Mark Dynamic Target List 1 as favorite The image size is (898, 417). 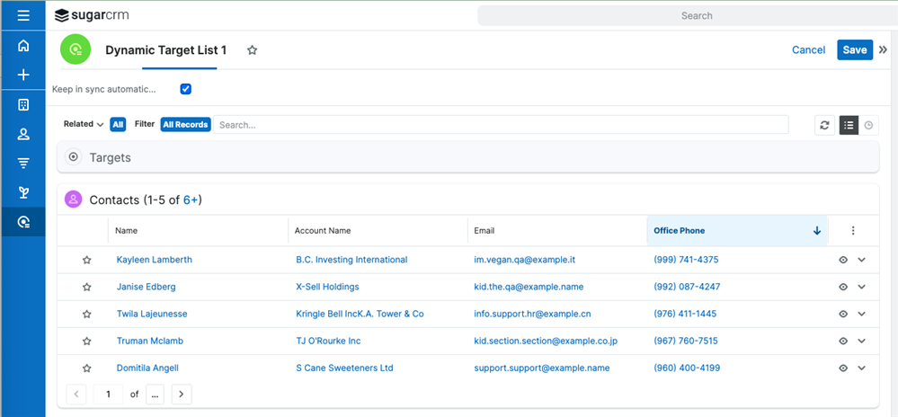pyautogui.click(x=253, y=50)
